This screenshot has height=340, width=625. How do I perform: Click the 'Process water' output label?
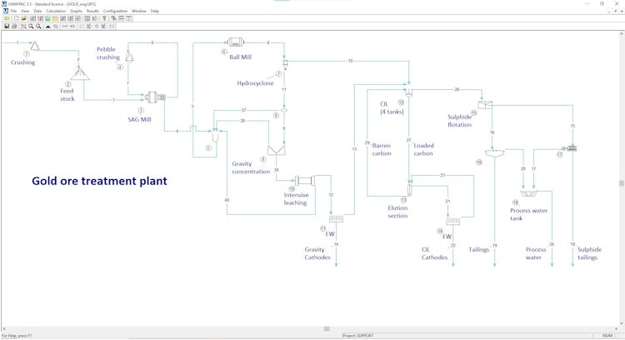click(x=535, y=253)
